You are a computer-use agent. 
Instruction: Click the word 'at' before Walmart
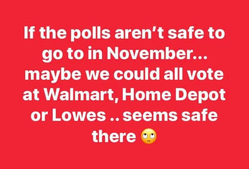pos(31,96)
